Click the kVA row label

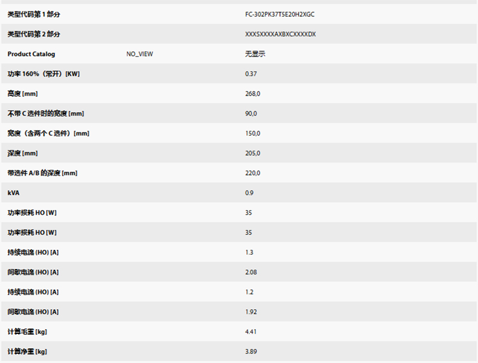pos(13,193)
